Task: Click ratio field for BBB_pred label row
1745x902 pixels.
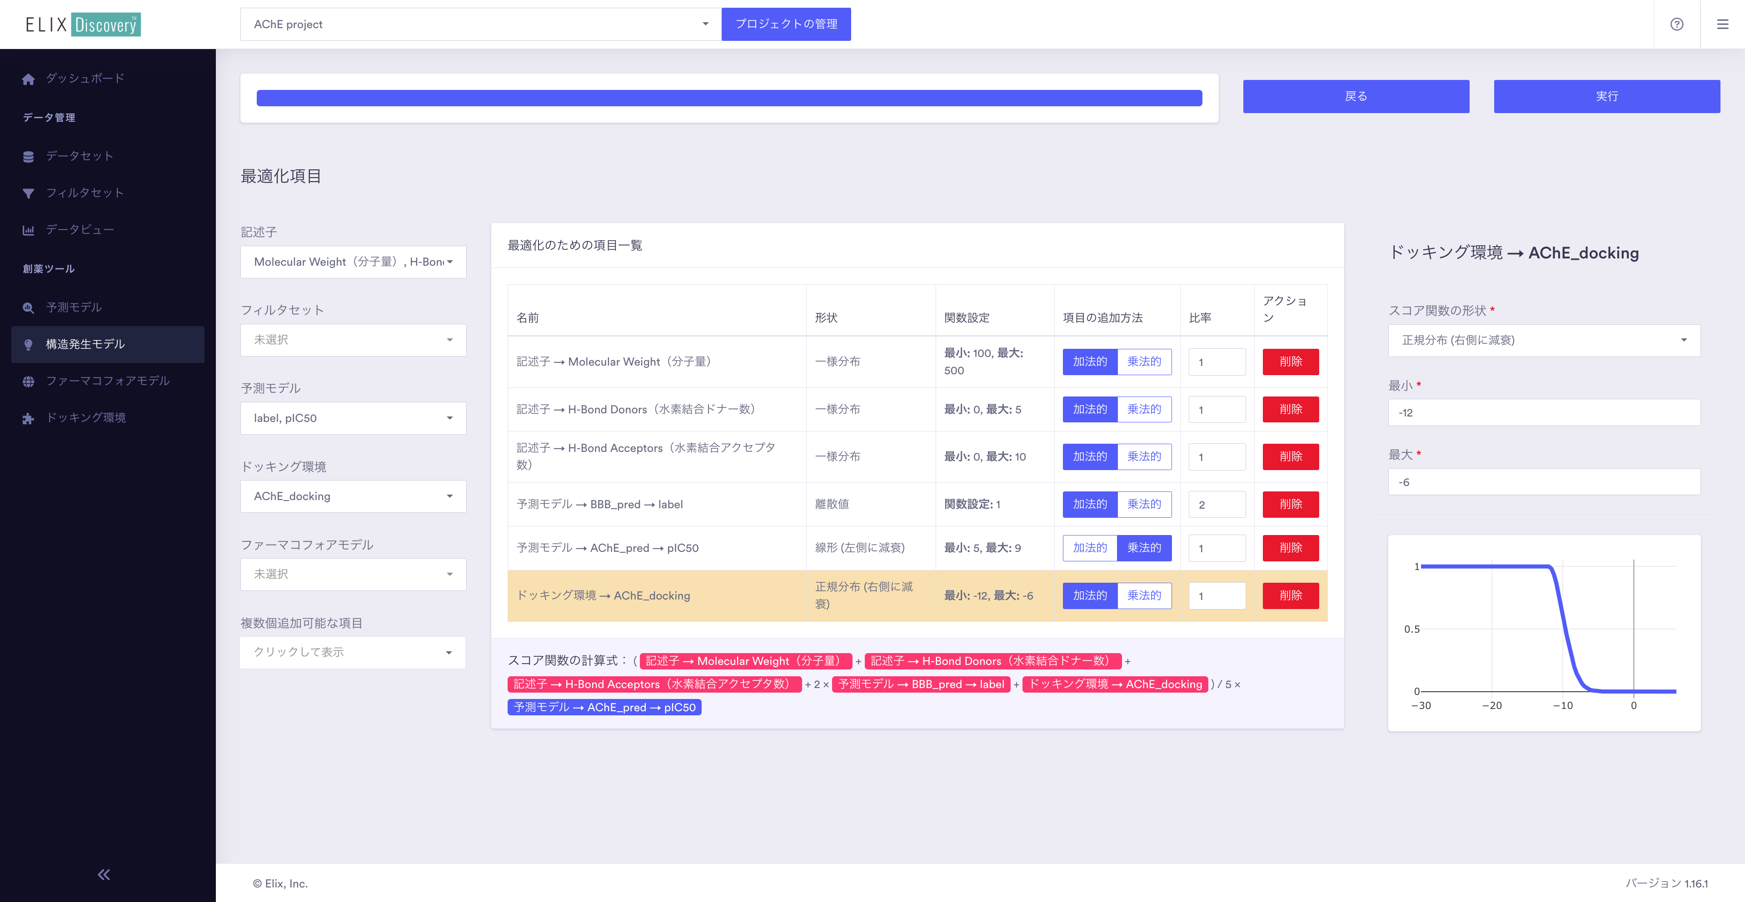Action: [x=1217, y=505]
